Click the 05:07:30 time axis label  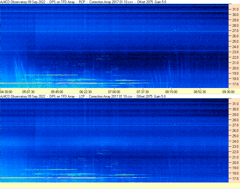tap(29, 92)
